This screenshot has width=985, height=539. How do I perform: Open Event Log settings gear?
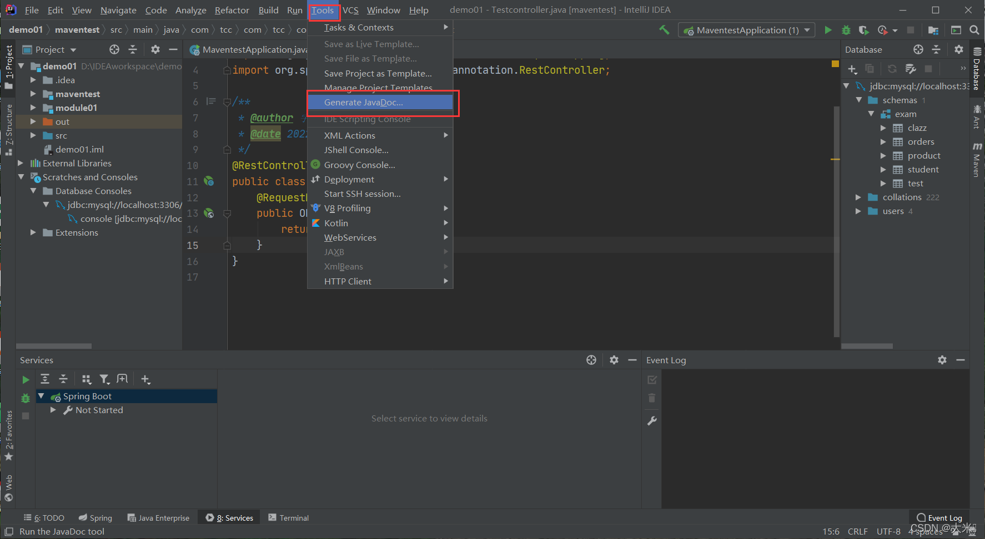point(942,360)
